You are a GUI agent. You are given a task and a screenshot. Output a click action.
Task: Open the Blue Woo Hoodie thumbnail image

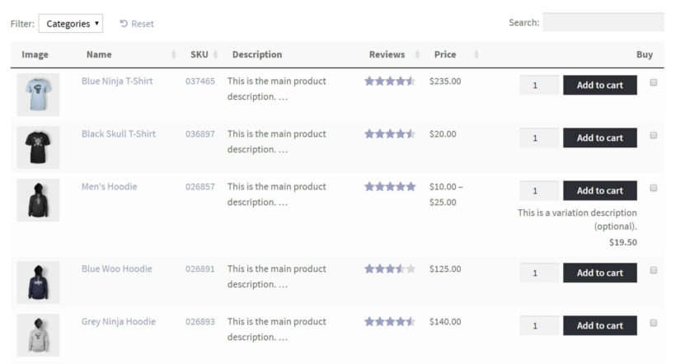click(38, 282)
